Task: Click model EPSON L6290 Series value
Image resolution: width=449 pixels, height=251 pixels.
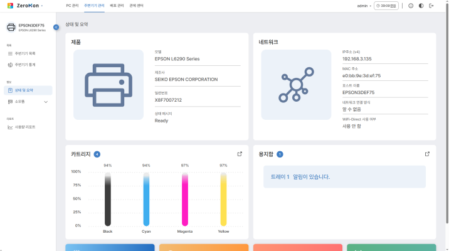Action: pos(177,59)
